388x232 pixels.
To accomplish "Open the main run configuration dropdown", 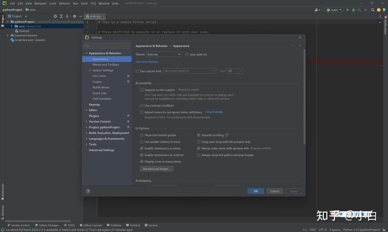I will tap(334, 10).
